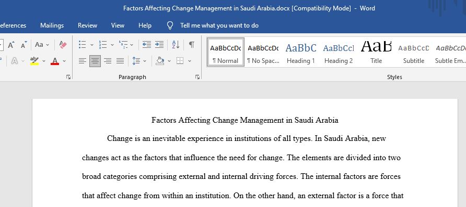The image size is (466, 207).
Task: Apply the Subtle Emphasis style
Action: 450,52
